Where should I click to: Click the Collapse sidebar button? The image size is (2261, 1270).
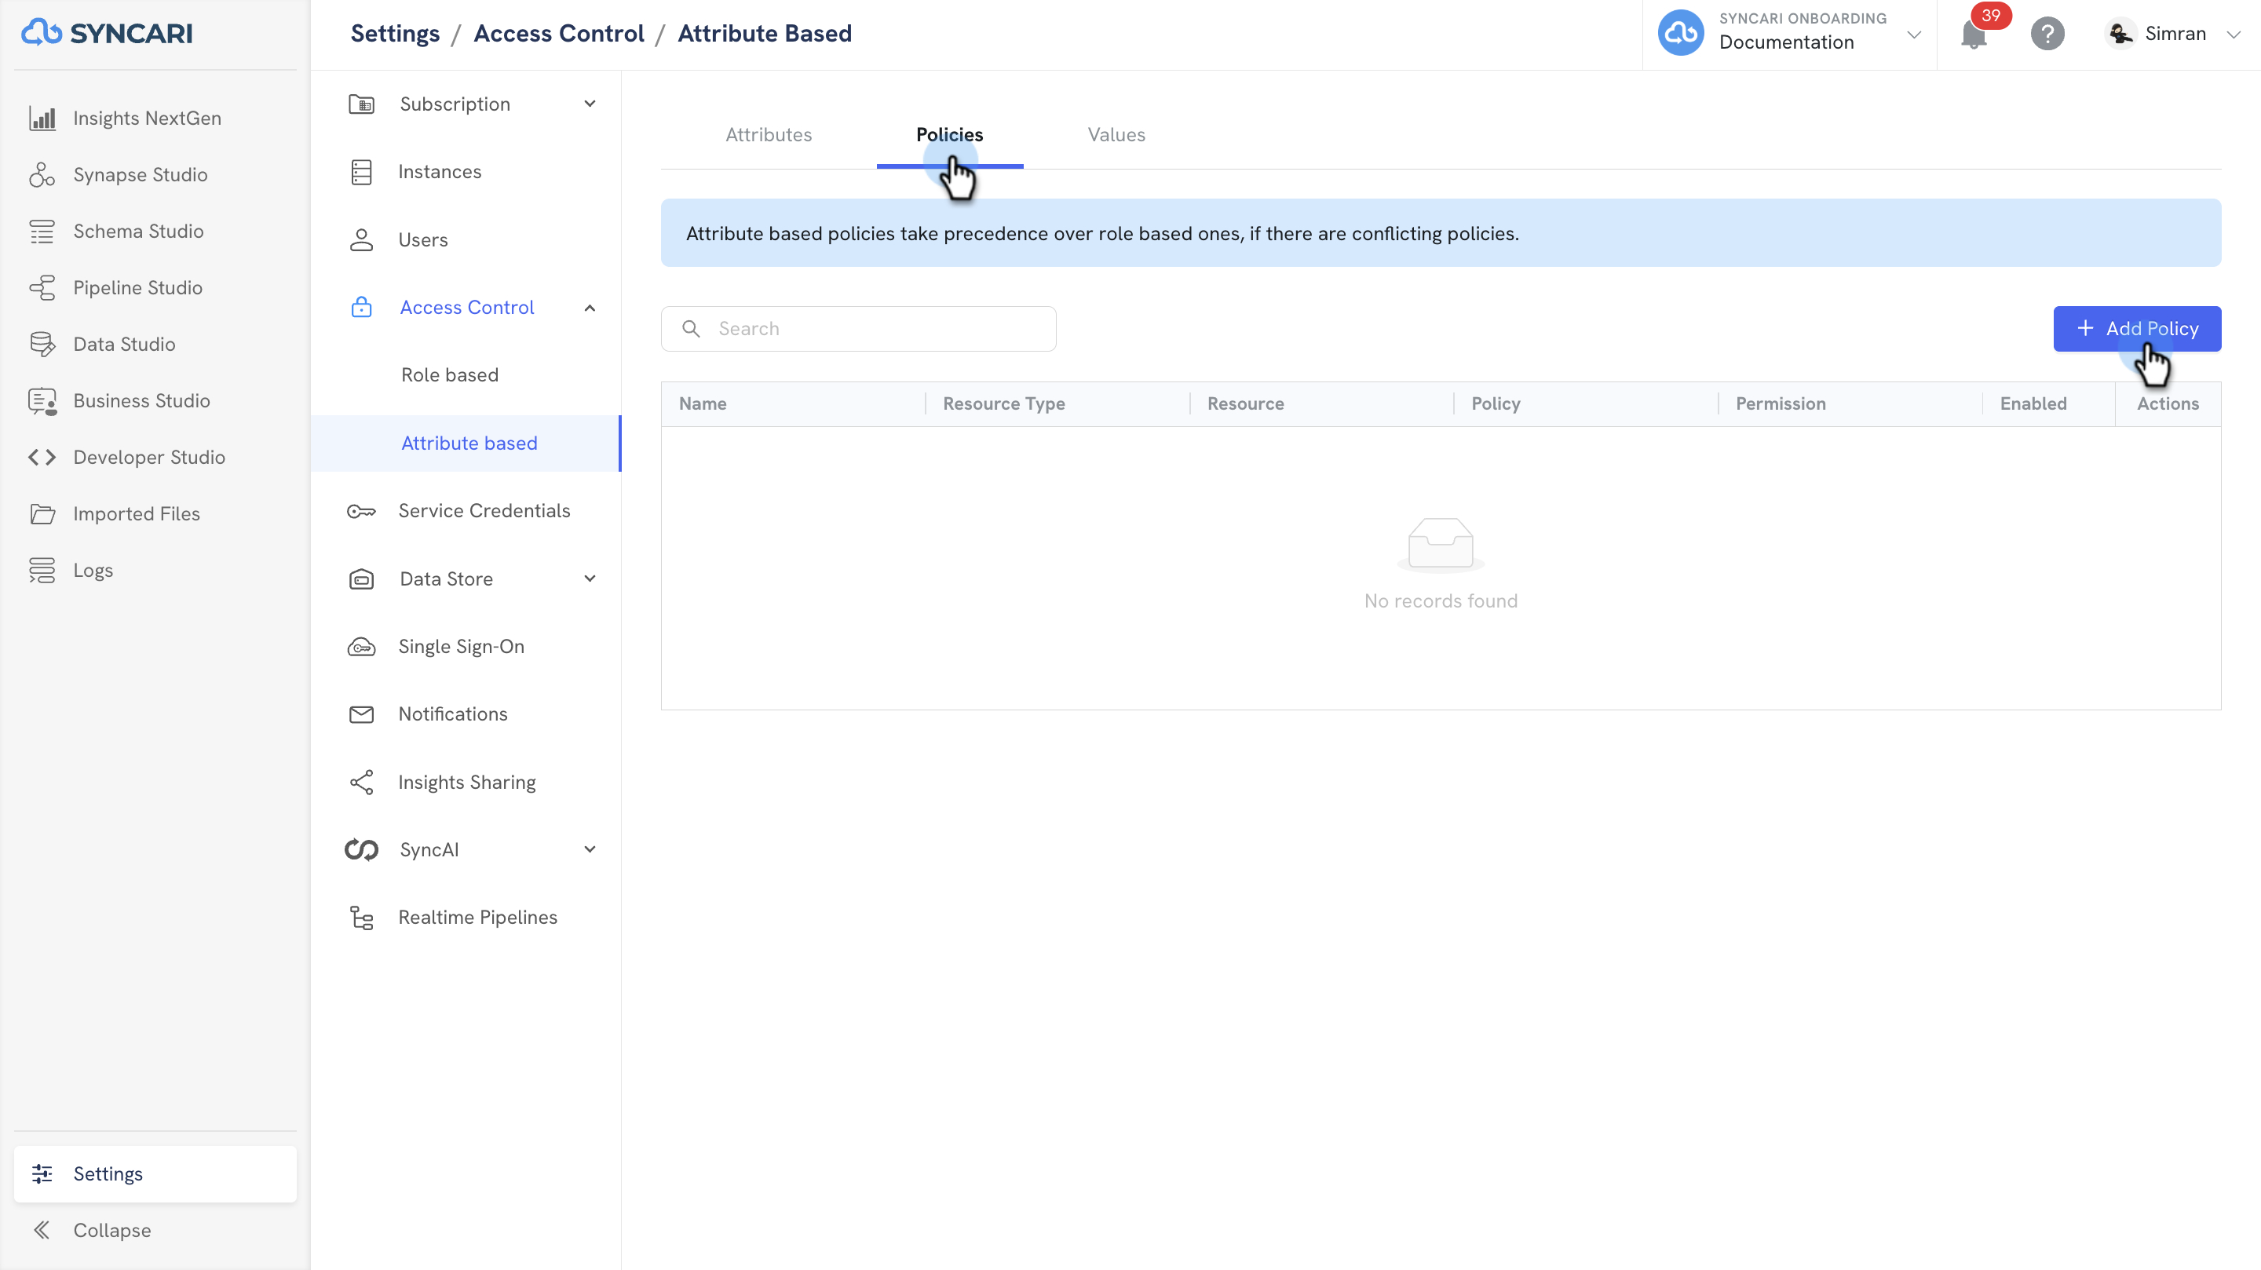[155, 1230]
